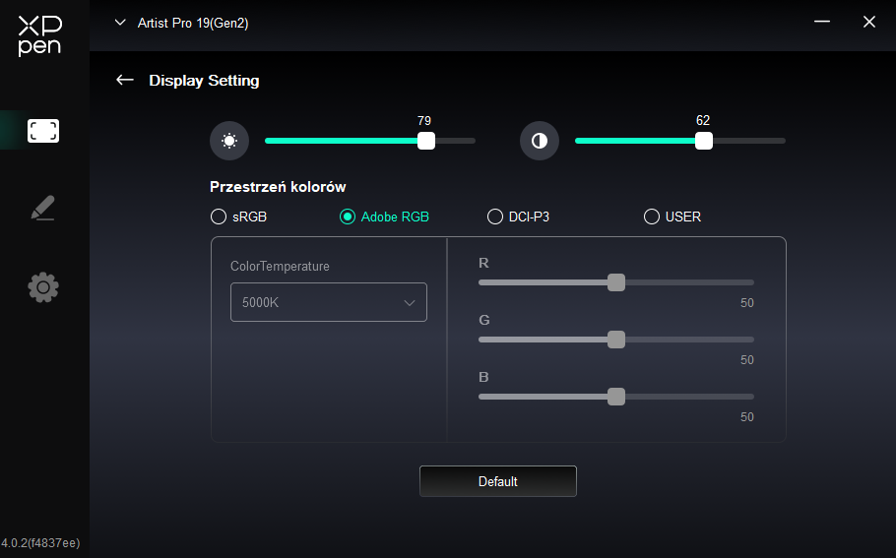Minimize the XP-Pen window

(822, 22)
